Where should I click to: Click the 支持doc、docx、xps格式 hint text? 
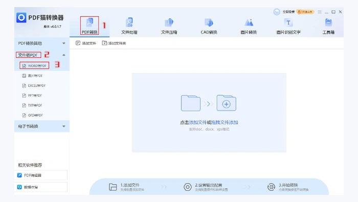209,129
